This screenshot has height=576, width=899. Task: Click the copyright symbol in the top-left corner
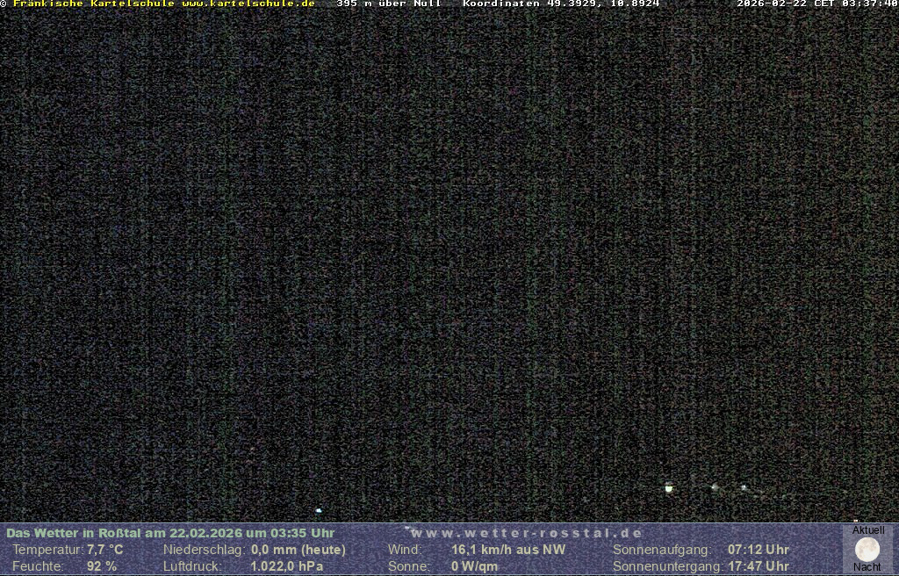pos(4,4)
